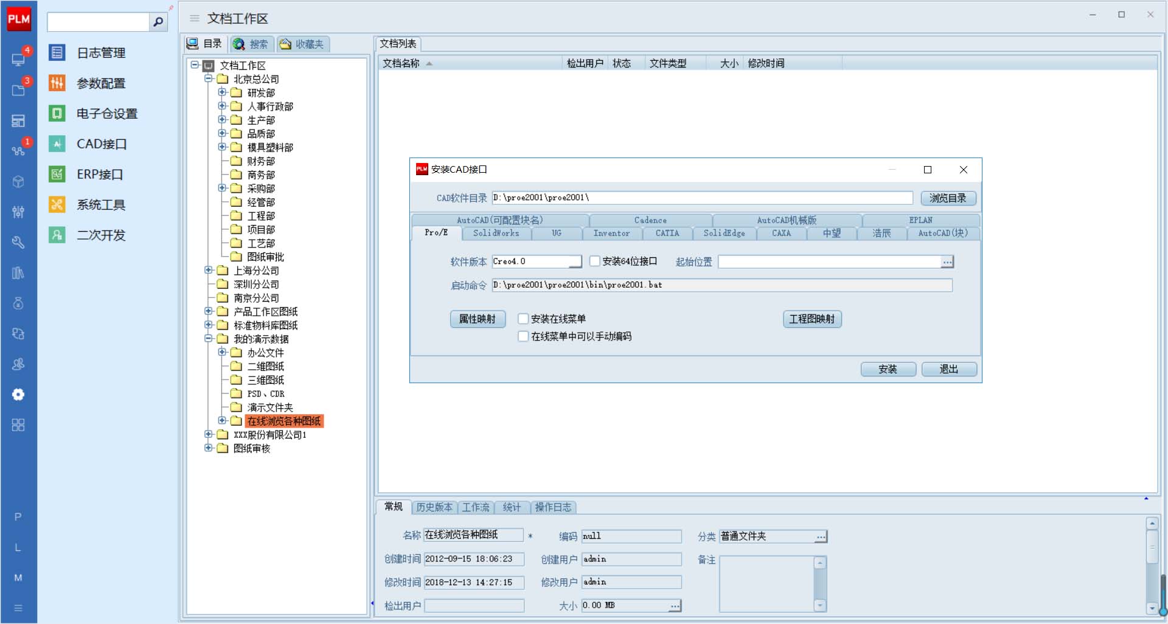Tick the 安装在线菜单 checkbox
The width and height of the screenshot is (1168, 624).
523,319
